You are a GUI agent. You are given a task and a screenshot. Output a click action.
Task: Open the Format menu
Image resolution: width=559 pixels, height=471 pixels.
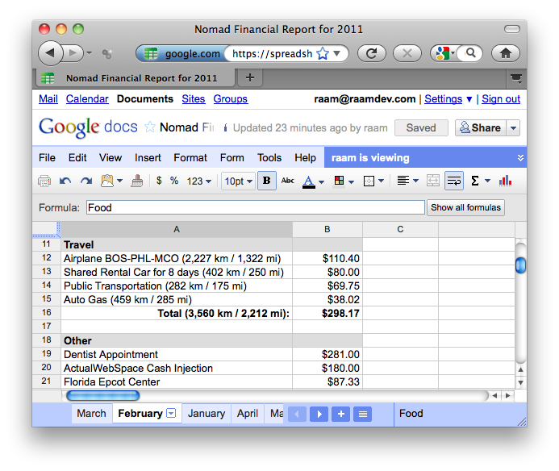(x=190, y=157)
